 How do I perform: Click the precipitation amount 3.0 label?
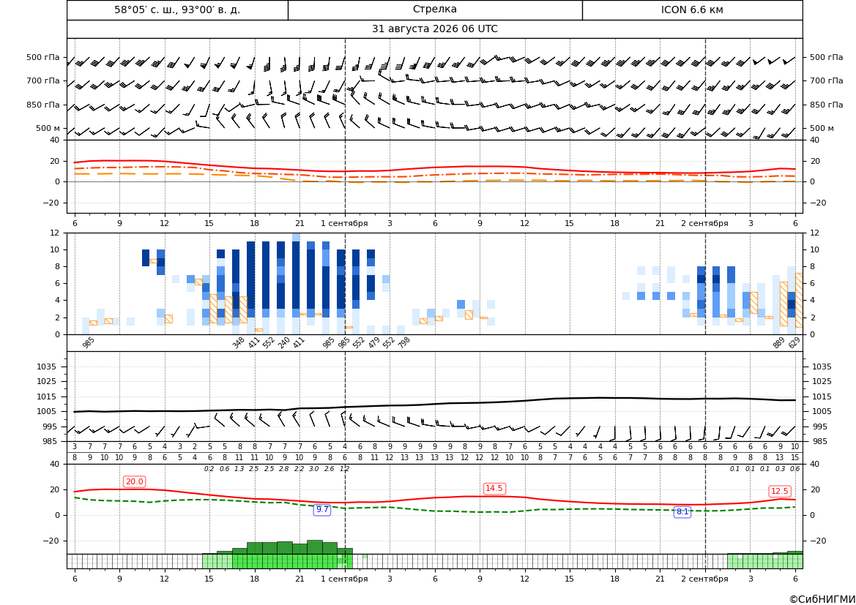314,469
